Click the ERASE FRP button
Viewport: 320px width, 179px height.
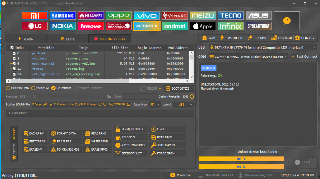(65, 141)
